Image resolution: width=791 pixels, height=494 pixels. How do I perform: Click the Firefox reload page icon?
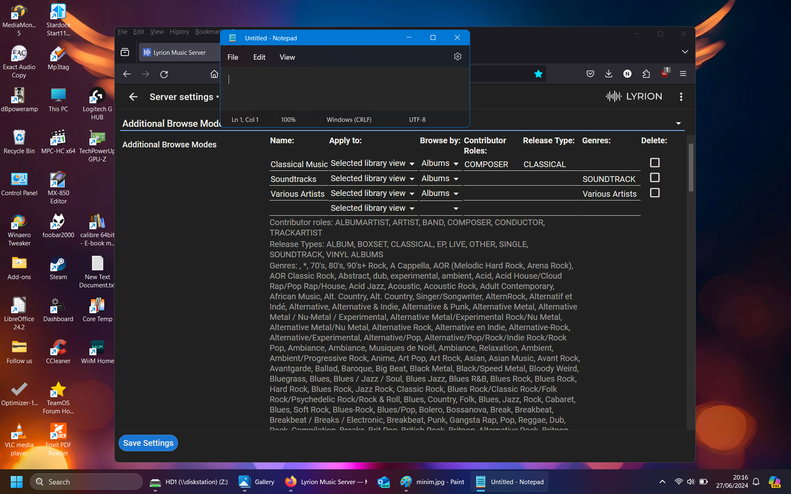click(x=164, y=74)
